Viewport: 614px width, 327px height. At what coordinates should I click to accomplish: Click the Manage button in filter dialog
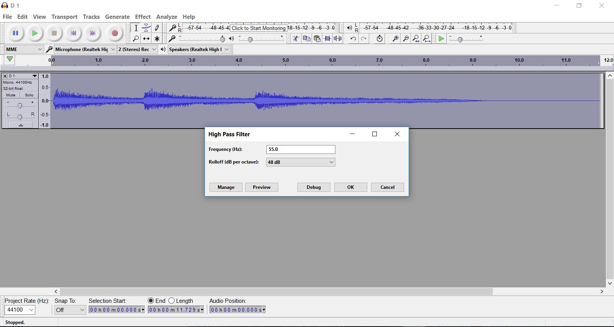point(226,187)
